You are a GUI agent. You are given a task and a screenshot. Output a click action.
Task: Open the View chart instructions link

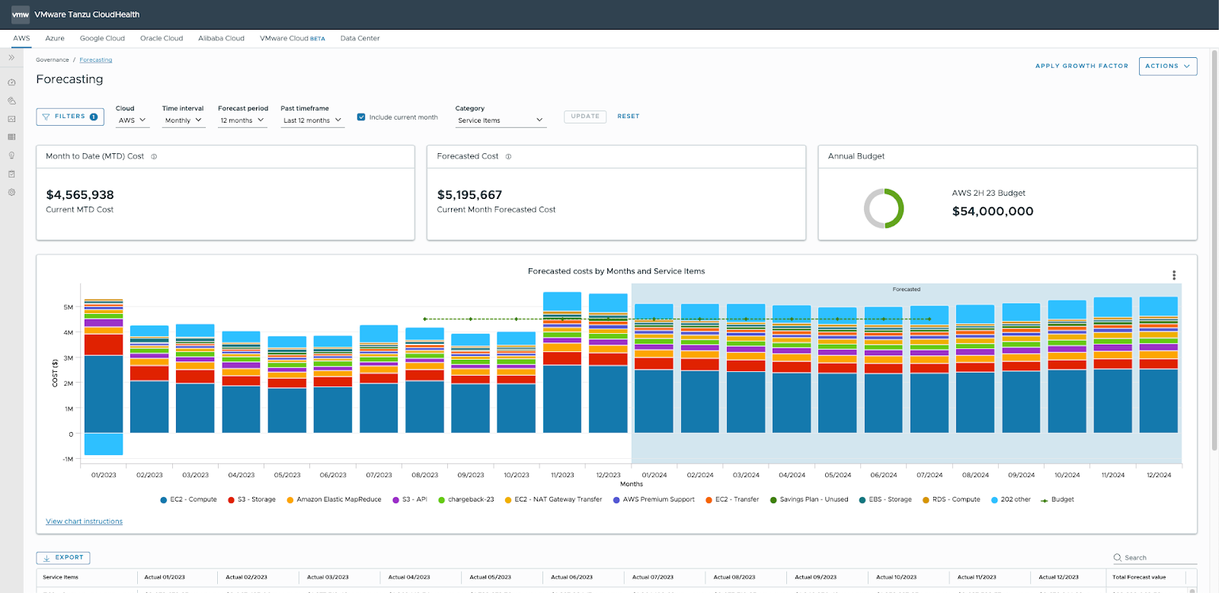84,521
